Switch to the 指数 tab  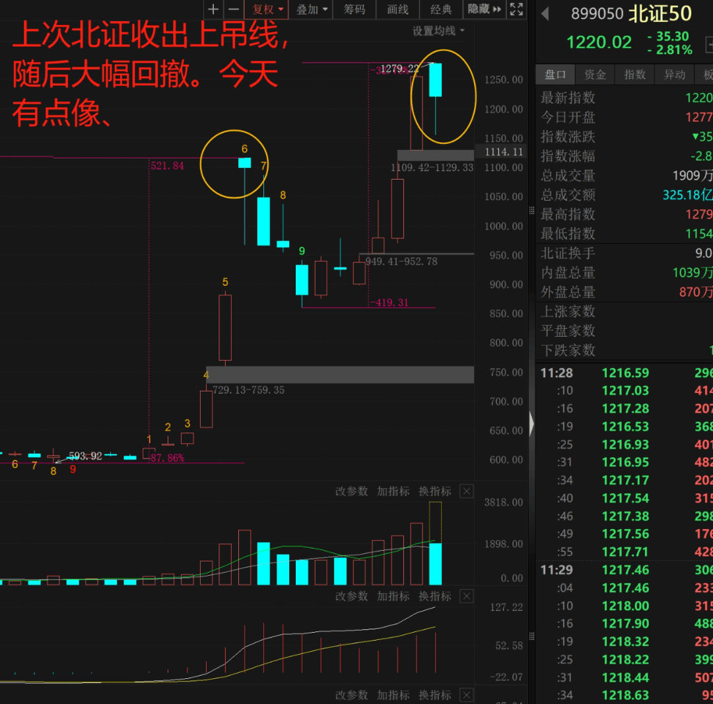[634, 75]
